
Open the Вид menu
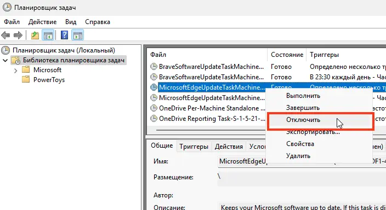(71, 22)
